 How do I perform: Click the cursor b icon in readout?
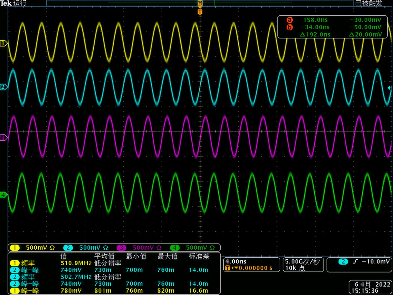(x=289, y=27)
